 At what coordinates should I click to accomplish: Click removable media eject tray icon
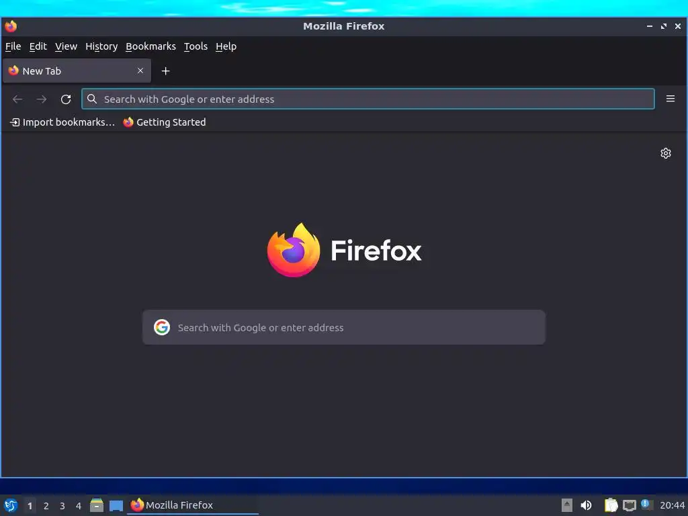point(567,505)
